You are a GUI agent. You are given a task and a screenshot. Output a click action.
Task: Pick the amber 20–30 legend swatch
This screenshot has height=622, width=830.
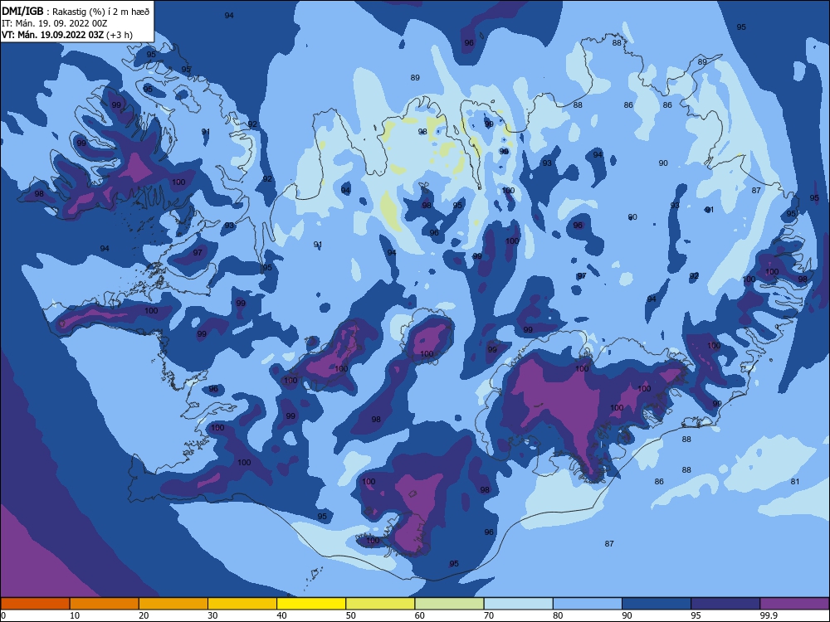[173, 604]
